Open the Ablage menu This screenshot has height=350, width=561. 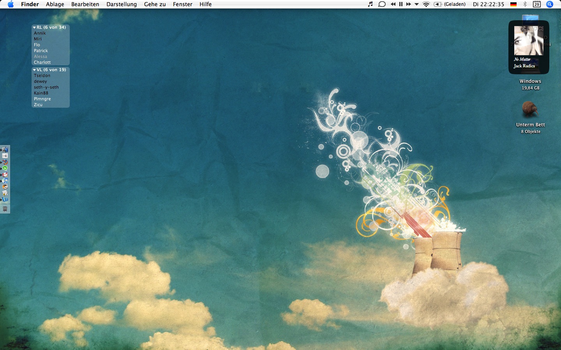click(x=55, y=4)
